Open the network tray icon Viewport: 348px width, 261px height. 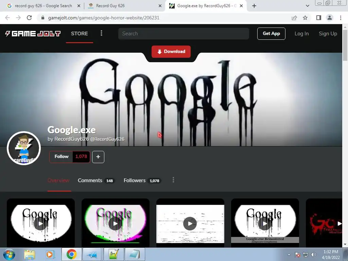tap(306, 255)
